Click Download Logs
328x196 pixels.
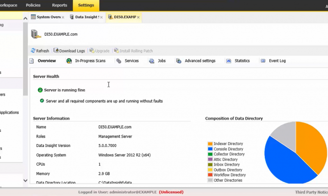(72, 51)
